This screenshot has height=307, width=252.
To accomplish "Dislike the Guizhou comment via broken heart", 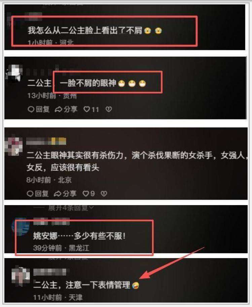I will point(109,109).
